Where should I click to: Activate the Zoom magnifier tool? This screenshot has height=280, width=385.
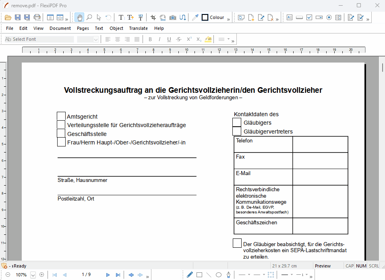click(89, 17)
